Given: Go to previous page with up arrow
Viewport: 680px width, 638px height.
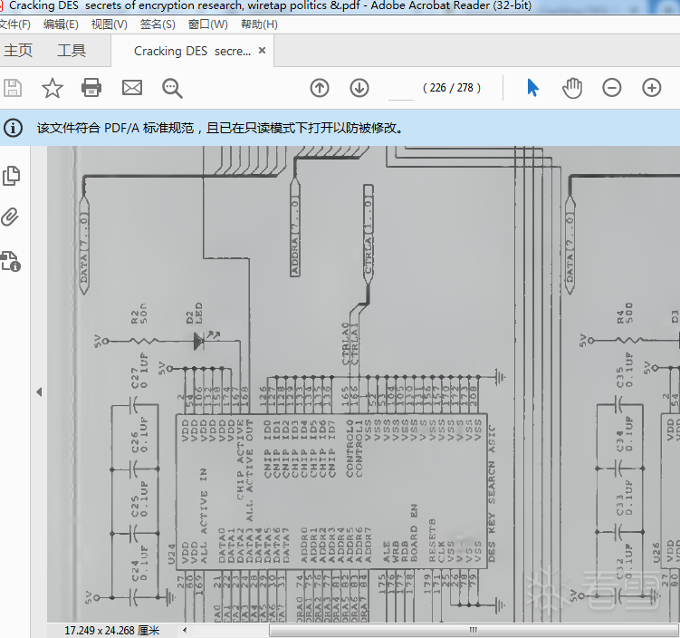Looking at the screenshot, I should click(x=320, y=88).
